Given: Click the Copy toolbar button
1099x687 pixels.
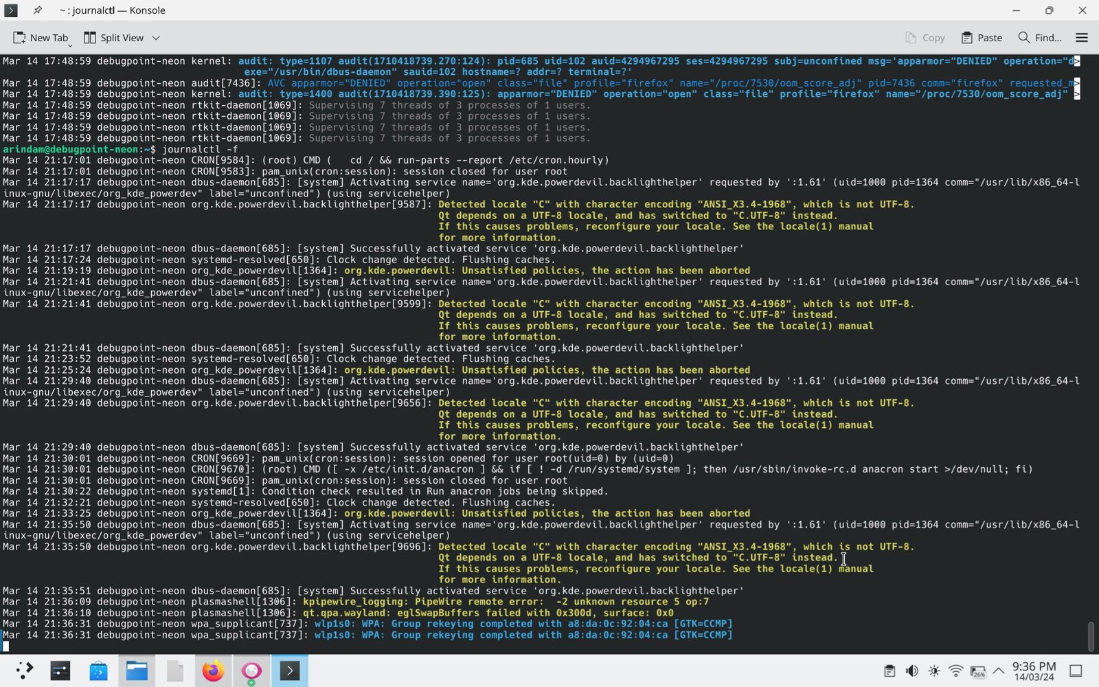Looking at the screenshot, I should [x=925, y=38].
